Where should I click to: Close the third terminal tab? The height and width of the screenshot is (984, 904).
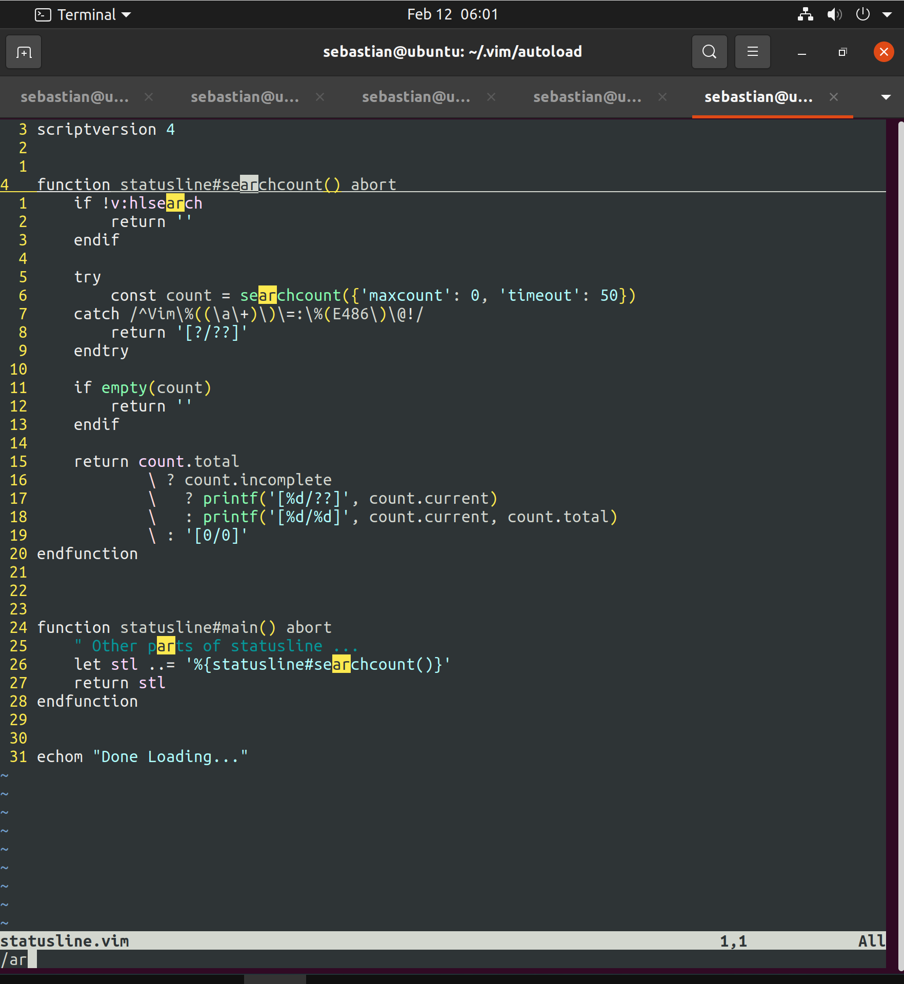coord(491,97)
